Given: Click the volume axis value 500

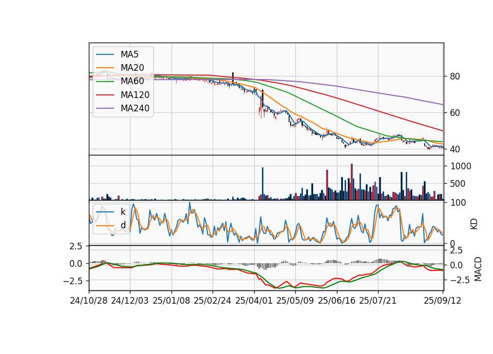Looking at the screenshot, I should click(x=458, y=184).
